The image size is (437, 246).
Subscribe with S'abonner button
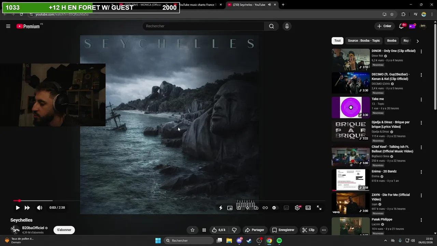pyautogui.click(x=64, y=230)
